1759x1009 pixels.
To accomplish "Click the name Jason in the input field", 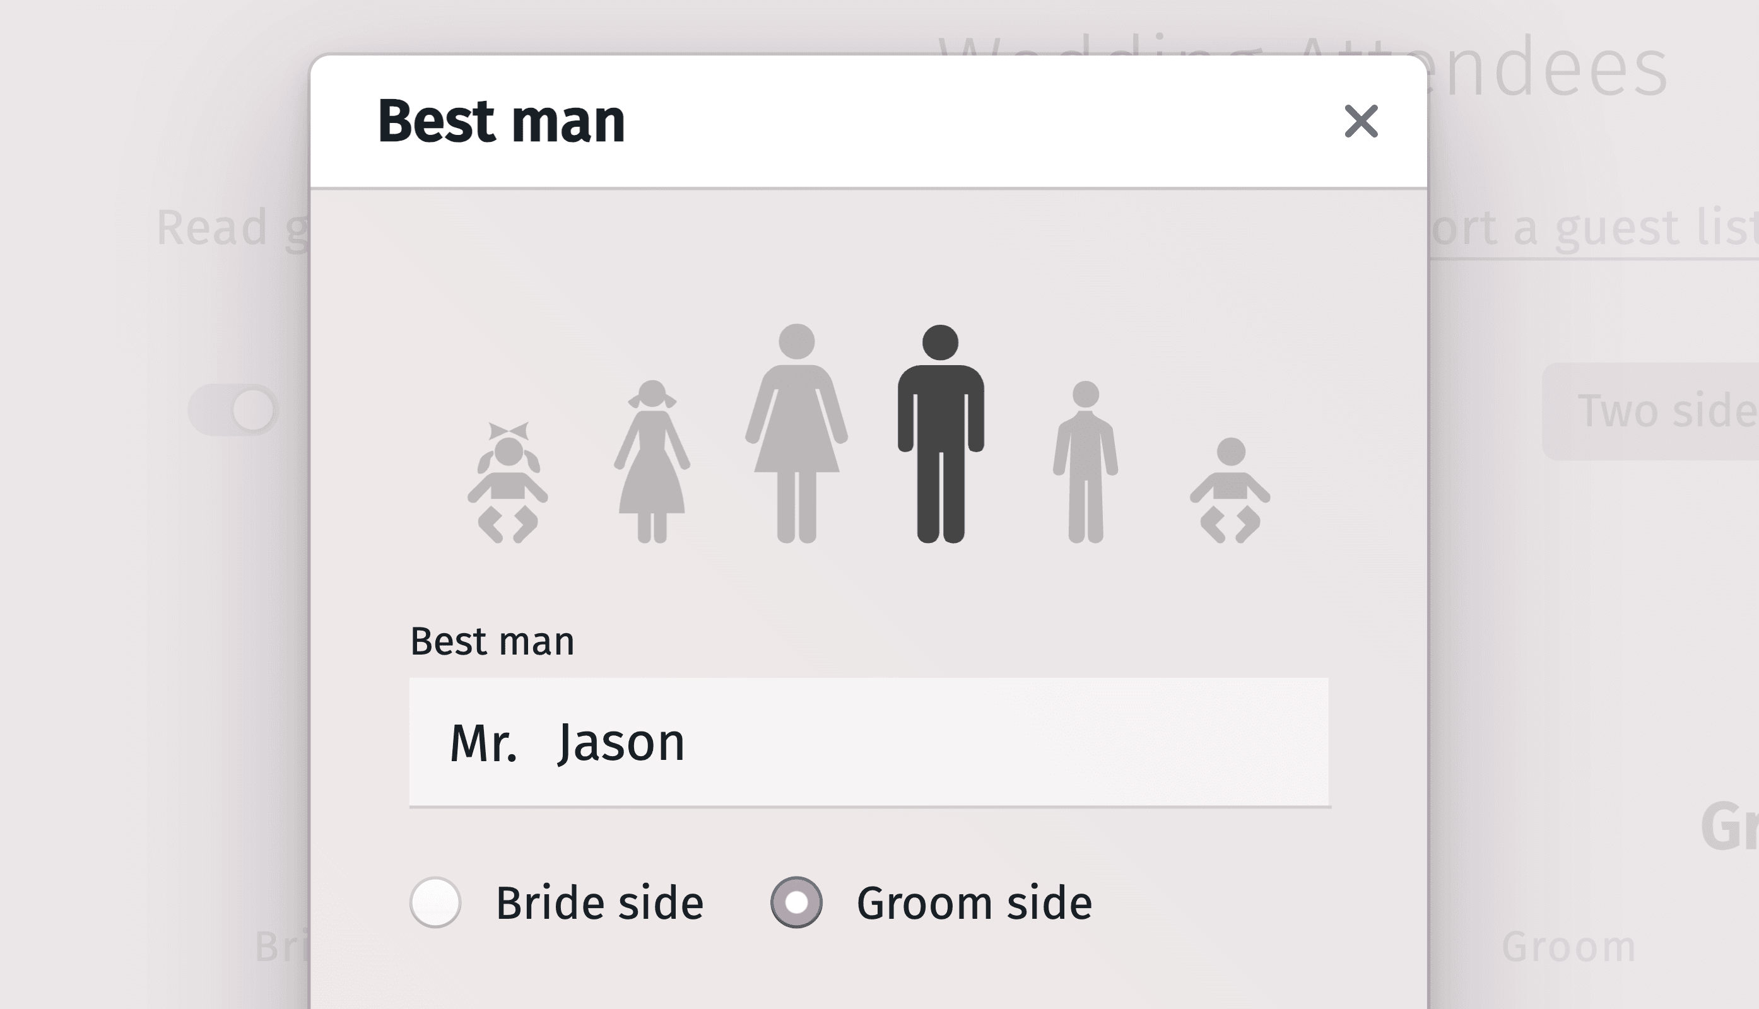I will point(621,743).
